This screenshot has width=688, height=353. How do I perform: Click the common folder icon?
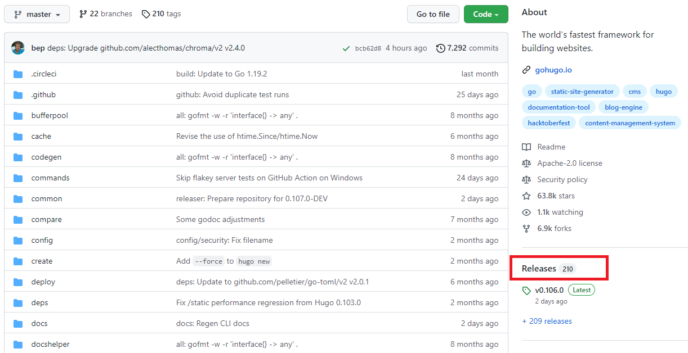tap(18, 198)
